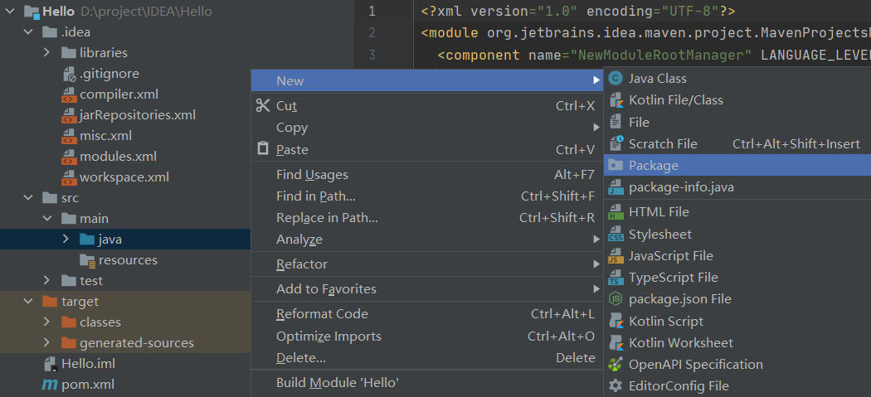Click the pom.xml Maven icon
871x397 pixels.
[x=51, y=385]
